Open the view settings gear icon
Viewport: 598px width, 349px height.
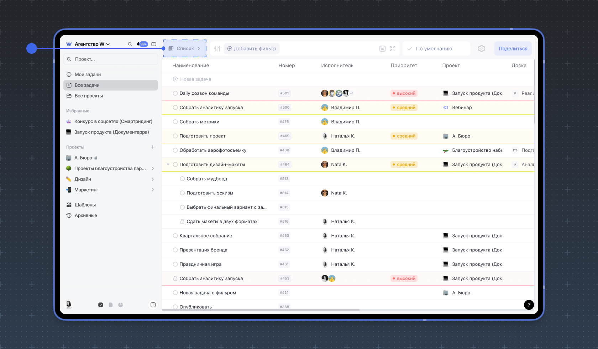coord(482,49)
